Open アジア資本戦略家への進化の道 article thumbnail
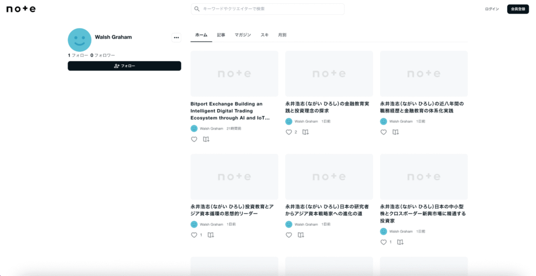 (x=329, y=177)
